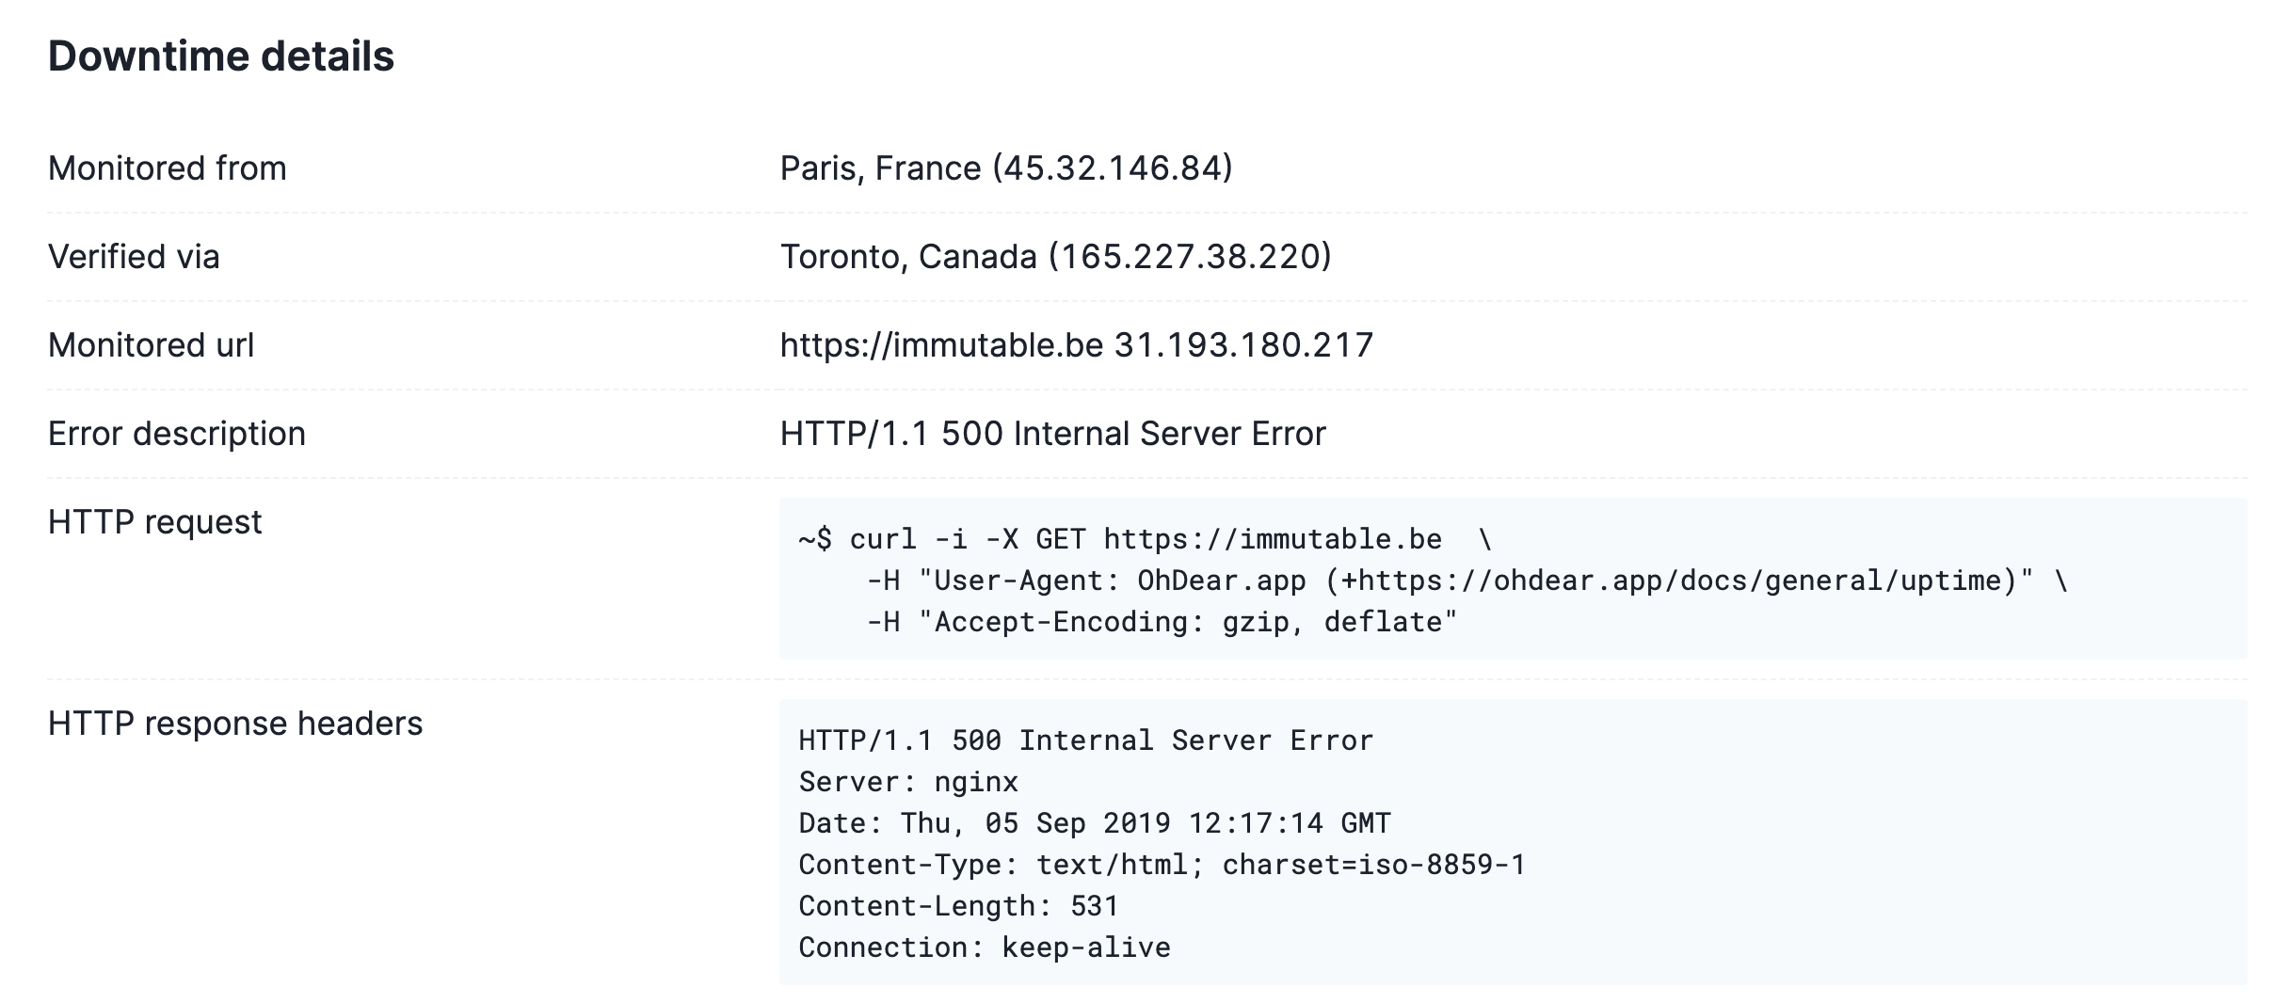Click the HTTP response headers label

click(x=235, y=724)
